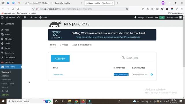Open Ninja Forms Add New submenu

click(5, 76)
